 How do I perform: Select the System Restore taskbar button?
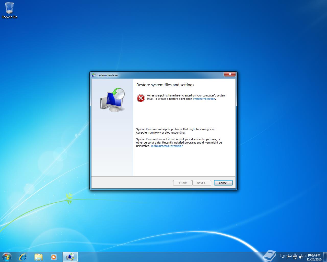pos(70,257)
